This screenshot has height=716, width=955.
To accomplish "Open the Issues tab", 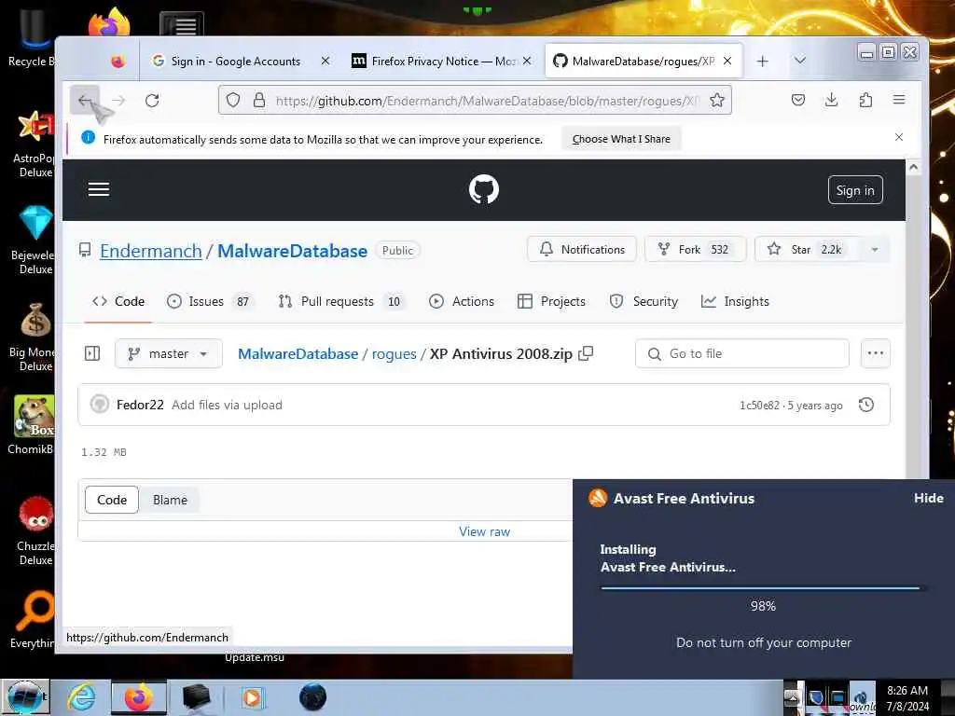I will [211, 301].
